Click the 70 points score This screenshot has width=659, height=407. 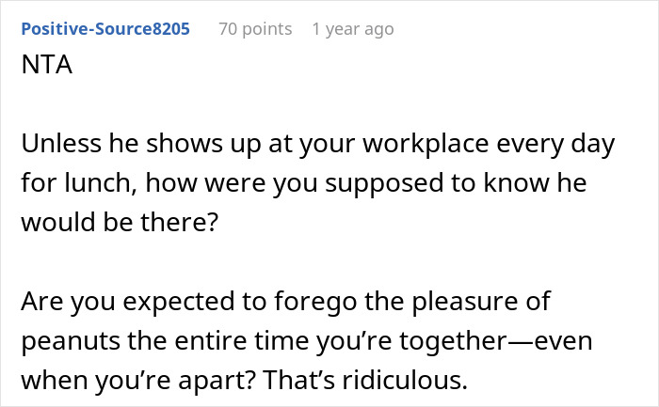click(x=255, y=29)
